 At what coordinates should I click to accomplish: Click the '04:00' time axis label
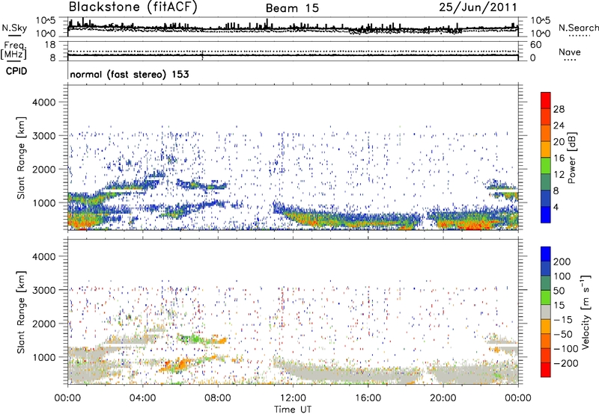coord(142,398)
